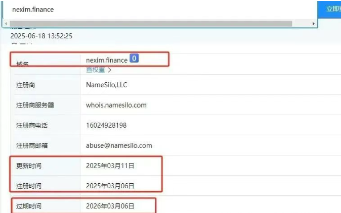Click the whois.namesilo.com server value
Image resolution: width=341 pixels, height=213 pixels.
(116, 105)
